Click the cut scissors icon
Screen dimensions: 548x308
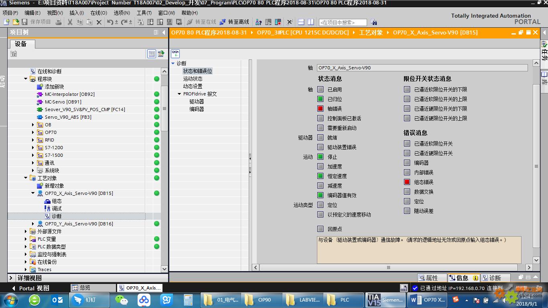[70, 22]
